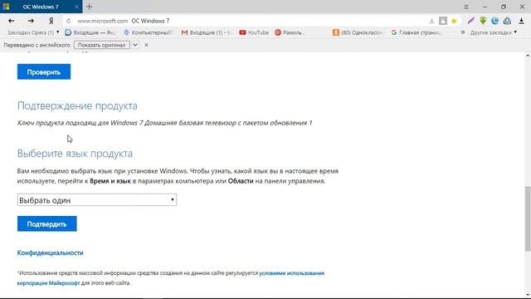Click the bold text Время и язык
This screenshot has width=531, height=299.
(110, 181)
